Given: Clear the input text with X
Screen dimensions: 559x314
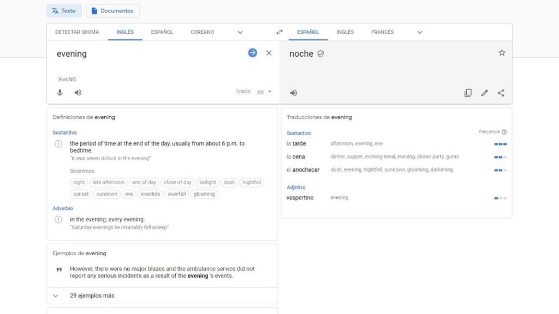Looking at the screenshot, I should click(x=269, y=53).
